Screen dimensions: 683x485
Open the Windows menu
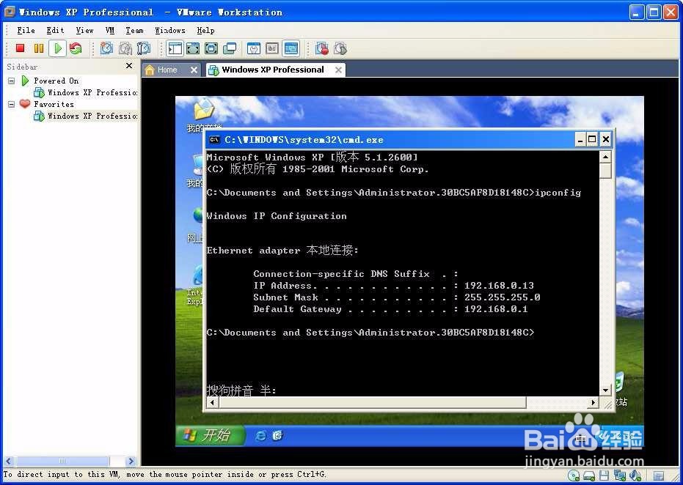click(170, 30)
